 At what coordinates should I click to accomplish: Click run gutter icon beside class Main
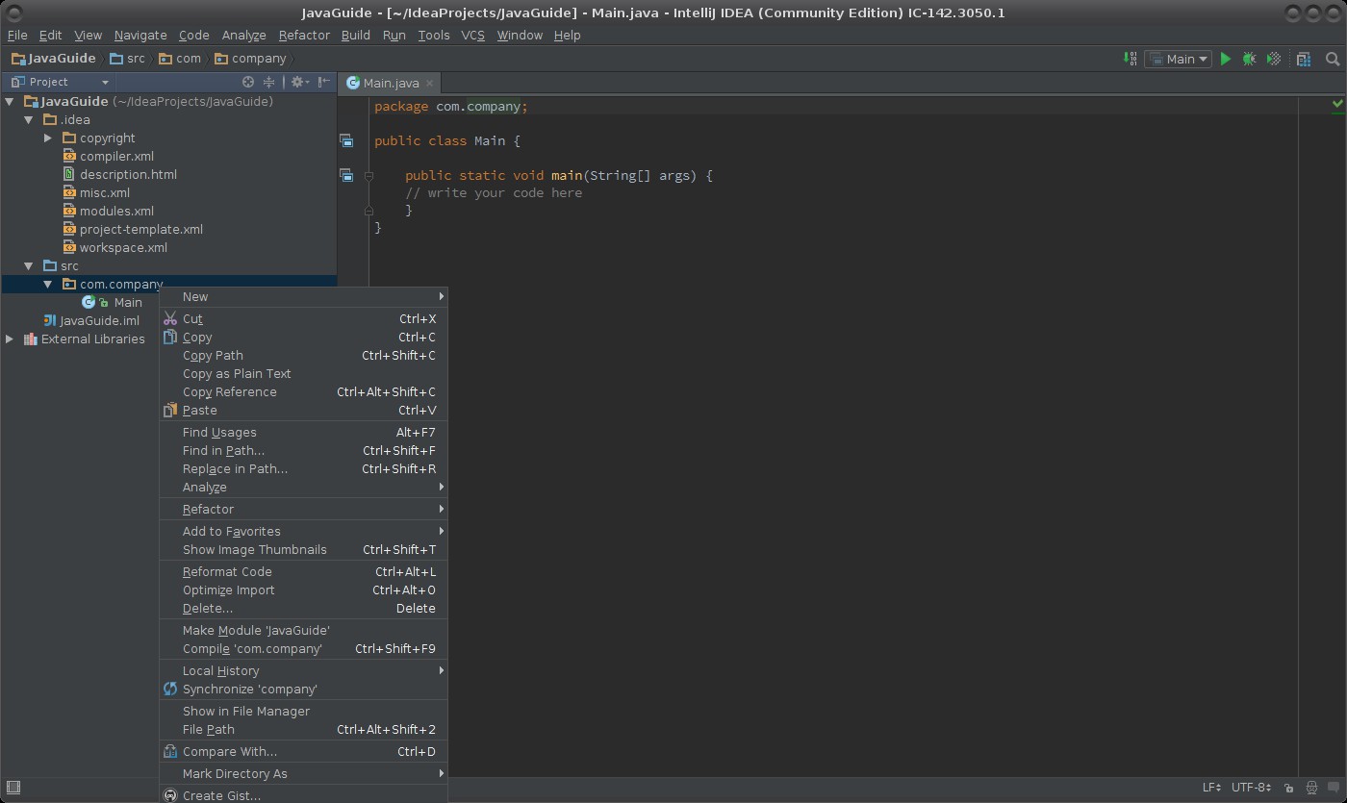(346, 140)
